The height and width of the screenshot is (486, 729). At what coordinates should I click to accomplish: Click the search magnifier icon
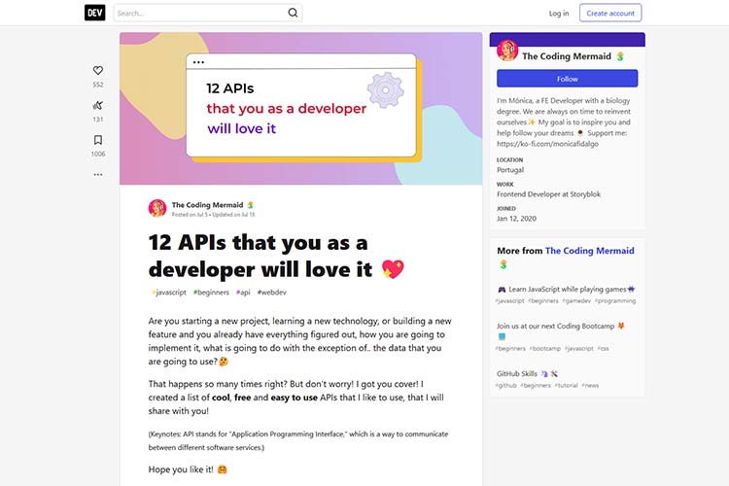(x=293, y=13)
